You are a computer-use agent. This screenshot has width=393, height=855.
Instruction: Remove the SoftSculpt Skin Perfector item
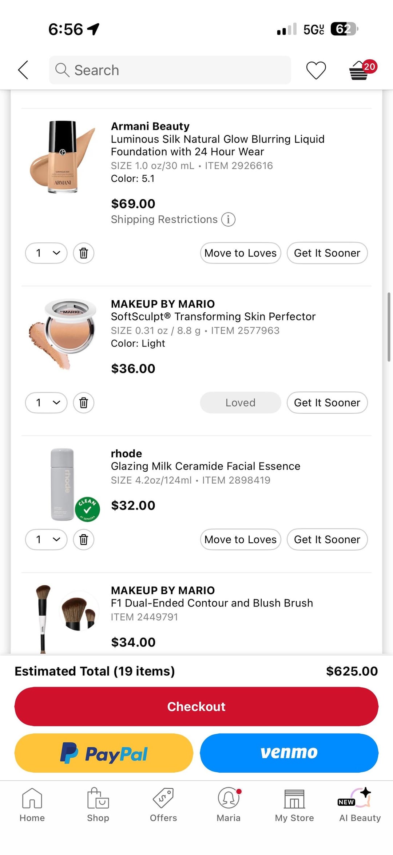click(x=84, y=403)
